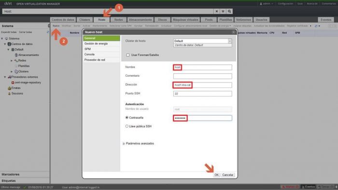Collapse the Default data center tree arrow
Screen dimensions: 338x190
[8, 50]
